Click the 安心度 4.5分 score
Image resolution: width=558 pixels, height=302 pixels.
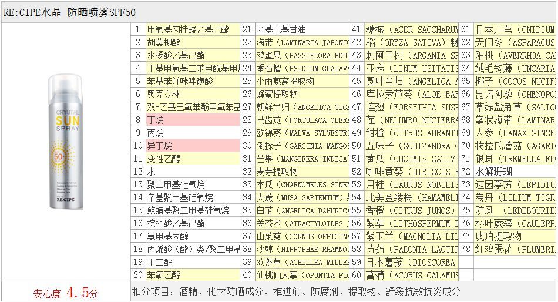click(x=66, y=293)
